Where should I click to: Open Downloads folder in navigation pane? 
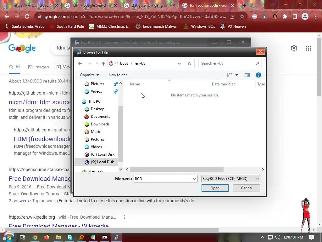[x=100, y=124]
